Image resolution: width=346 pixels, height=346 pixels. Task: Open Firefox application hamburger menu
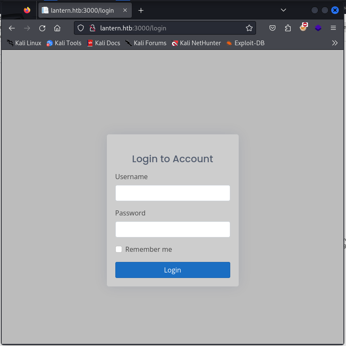pos(333,28)
